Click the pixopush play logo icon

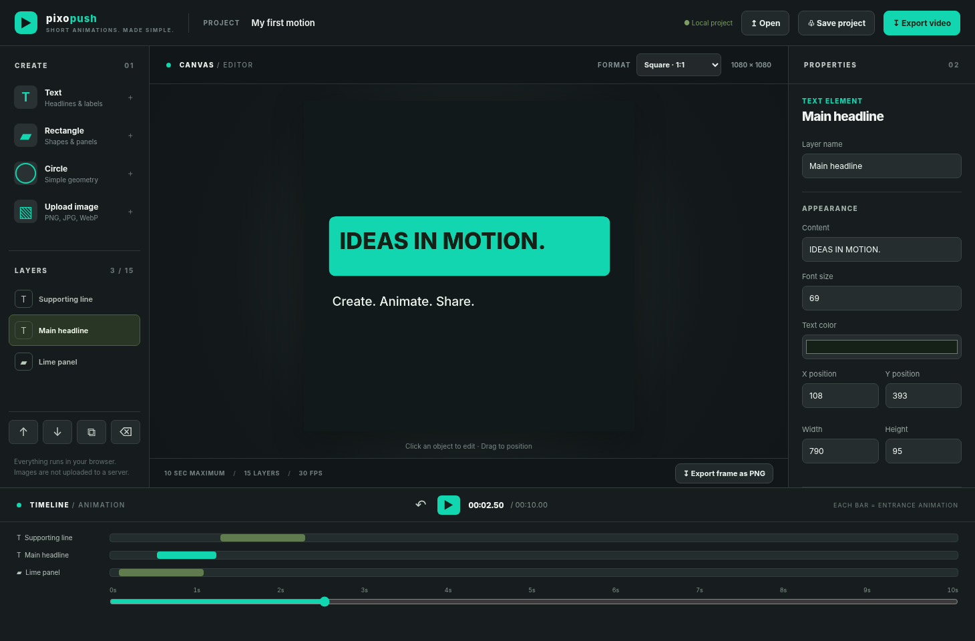[x=26, y=23]
